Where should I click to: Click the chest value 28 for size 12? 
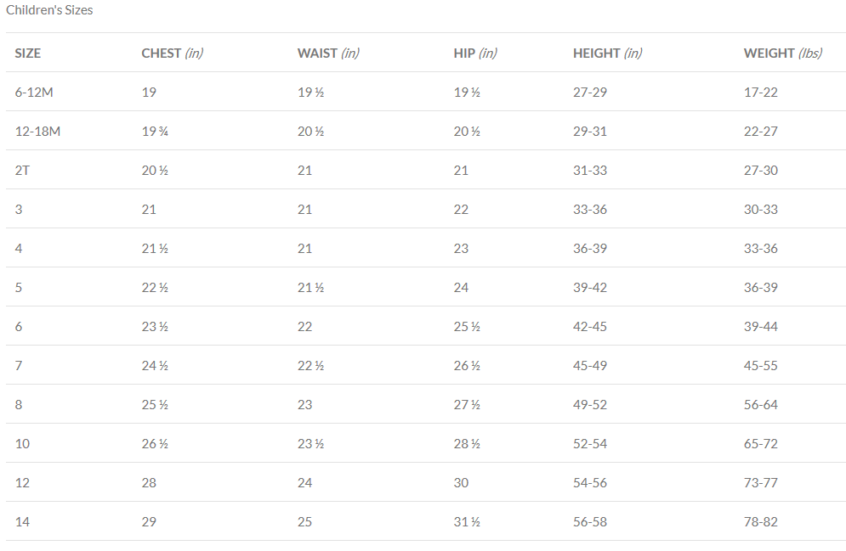pyautogui.click(x=149, y=482)
